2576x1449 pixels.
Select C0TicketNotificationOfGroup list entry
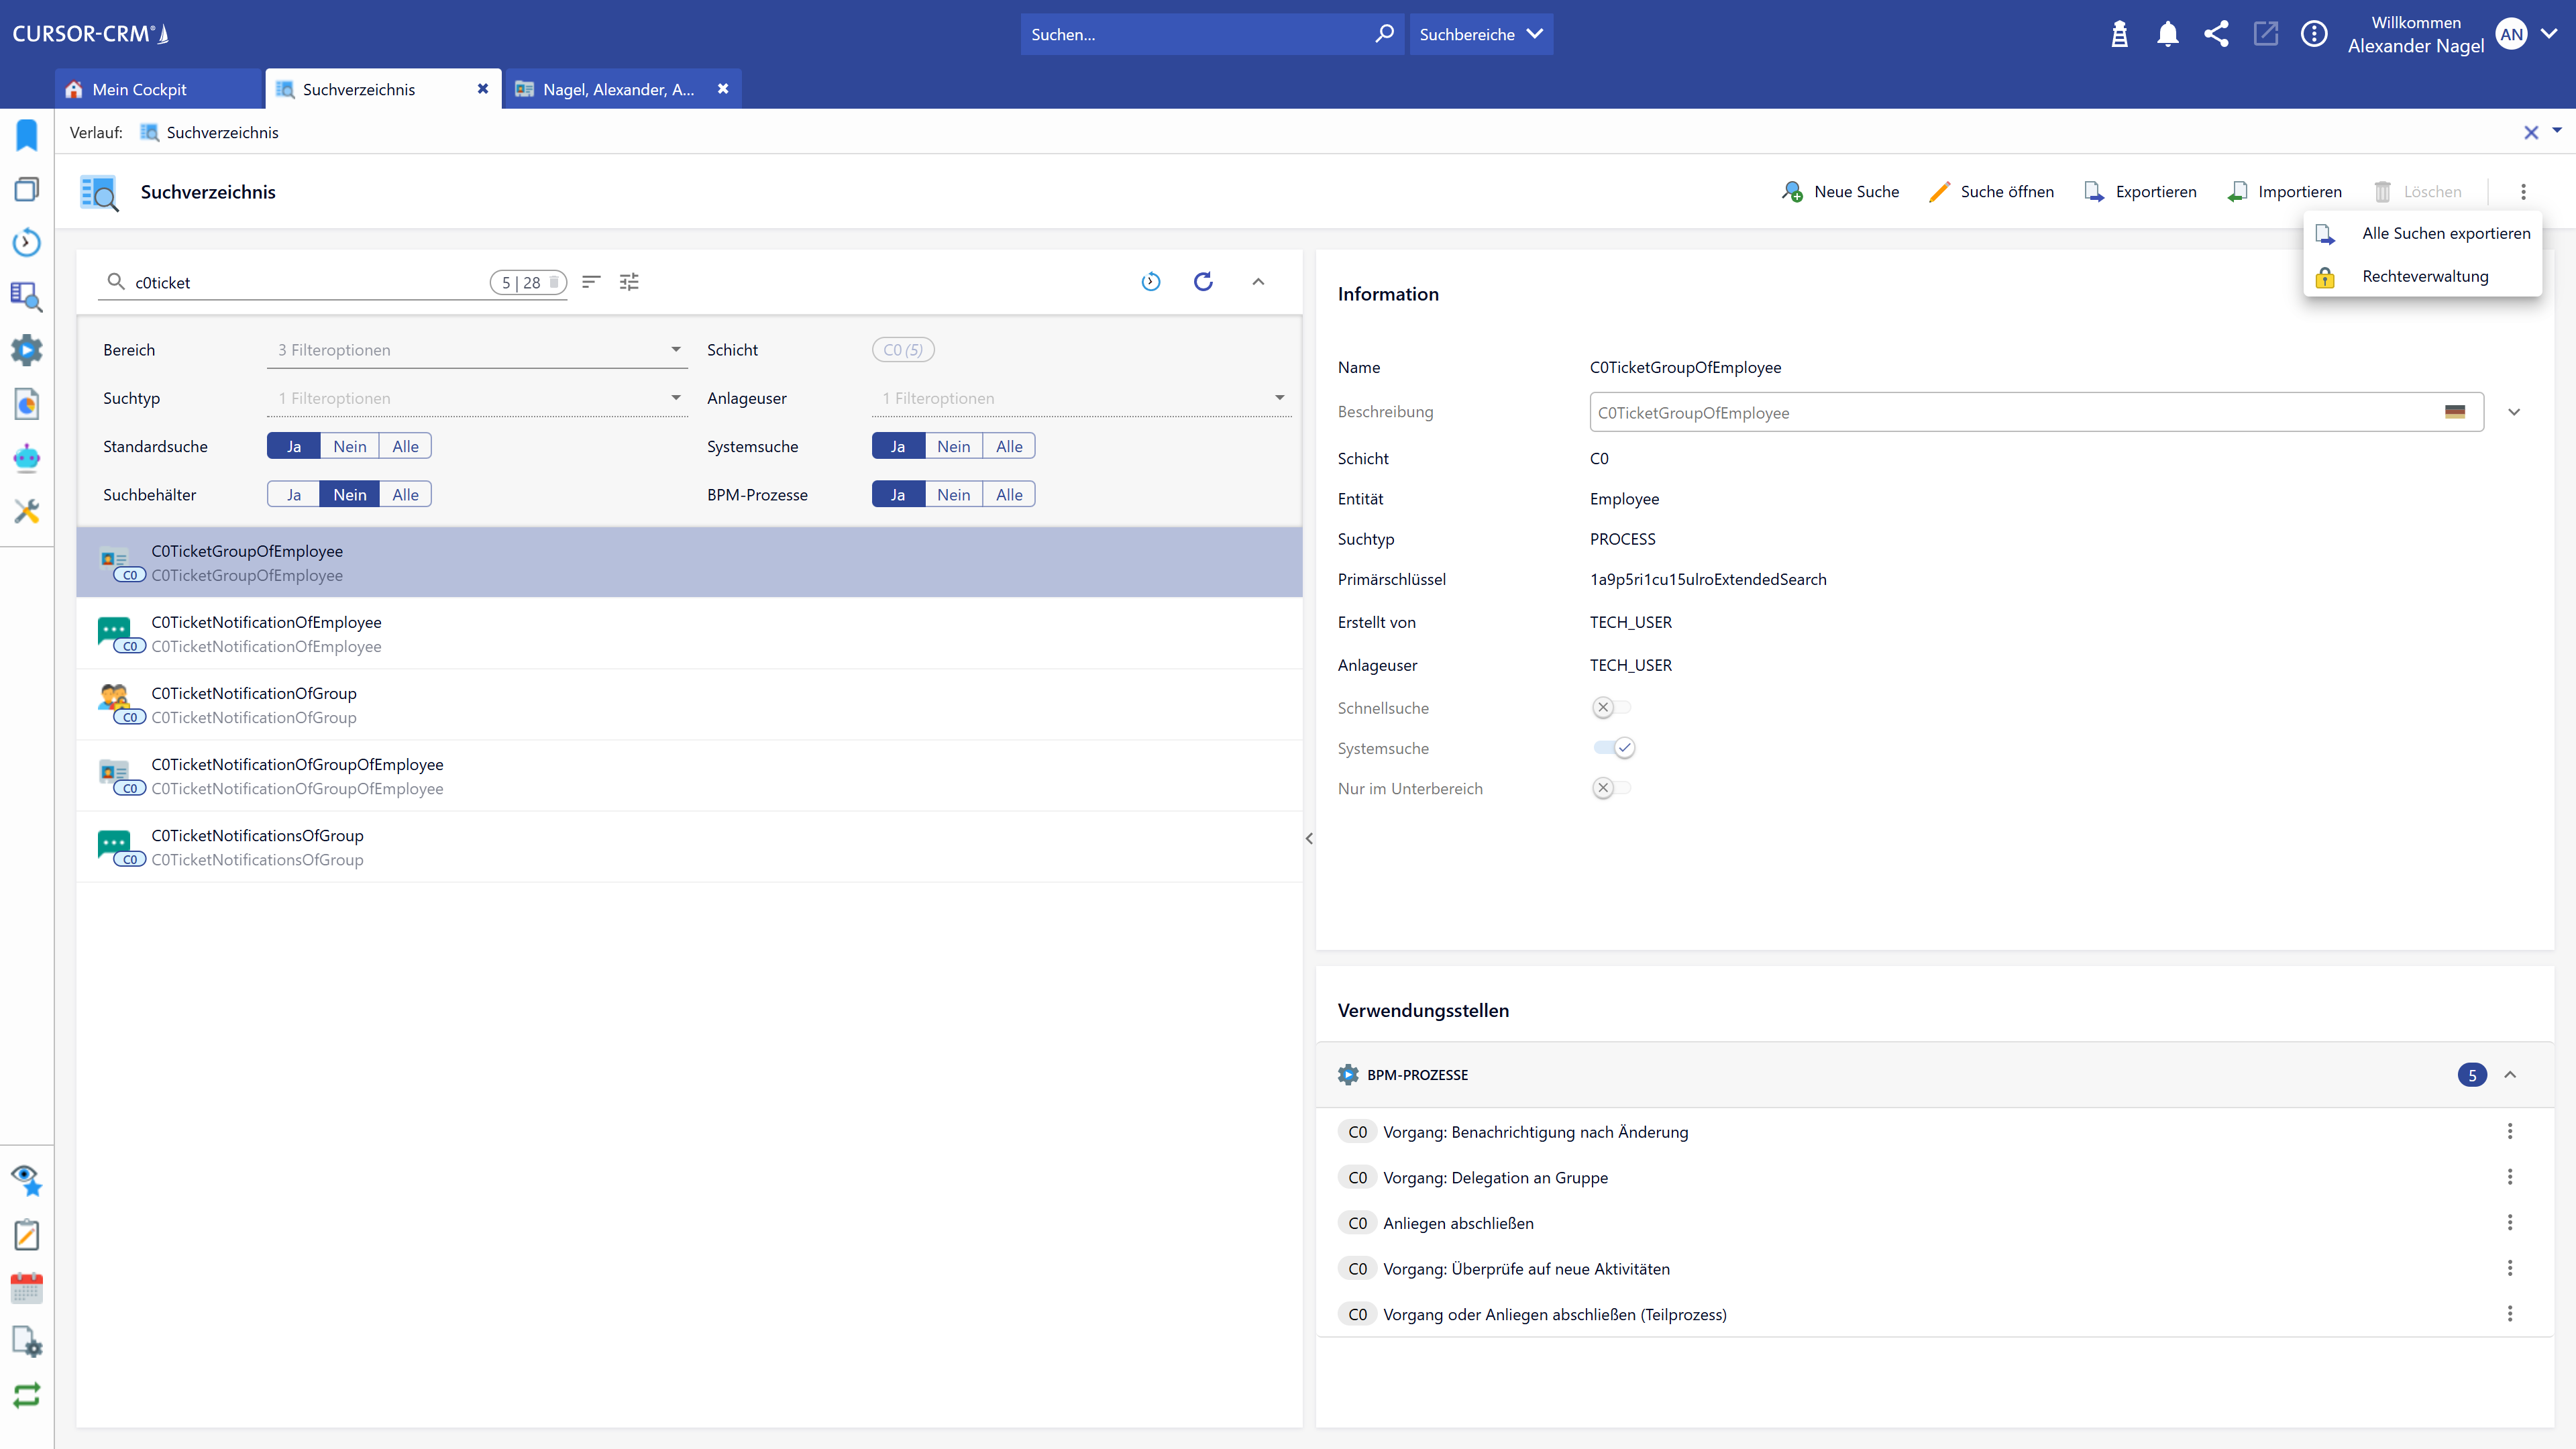[689, 705]
